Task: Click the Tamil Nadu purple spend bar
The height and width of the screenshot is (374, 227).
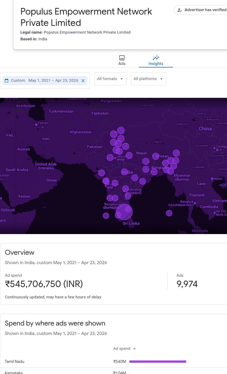Action: point(158,362)
